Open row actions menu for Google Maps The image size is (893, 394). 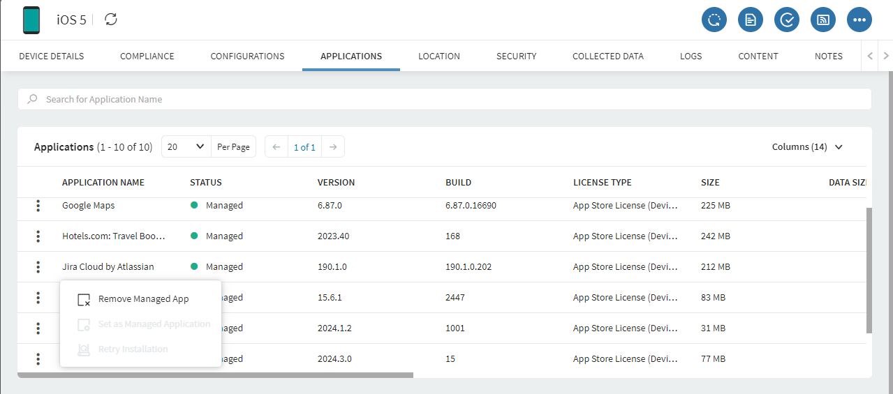(38, 206)
